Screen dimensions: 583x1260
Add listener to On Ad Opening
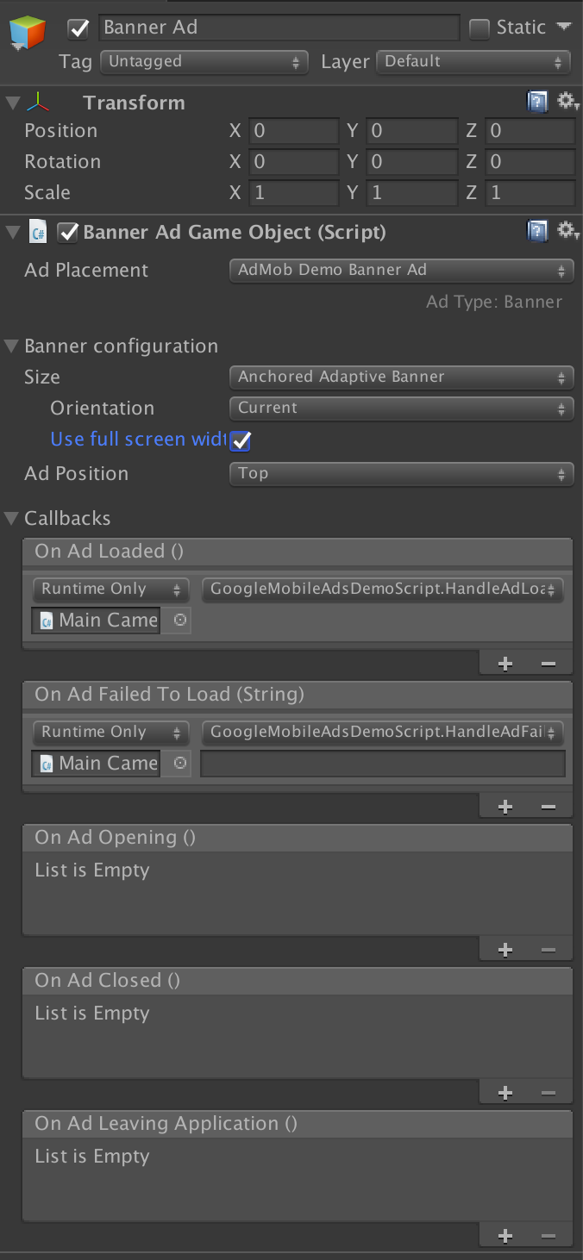[505, 950]
